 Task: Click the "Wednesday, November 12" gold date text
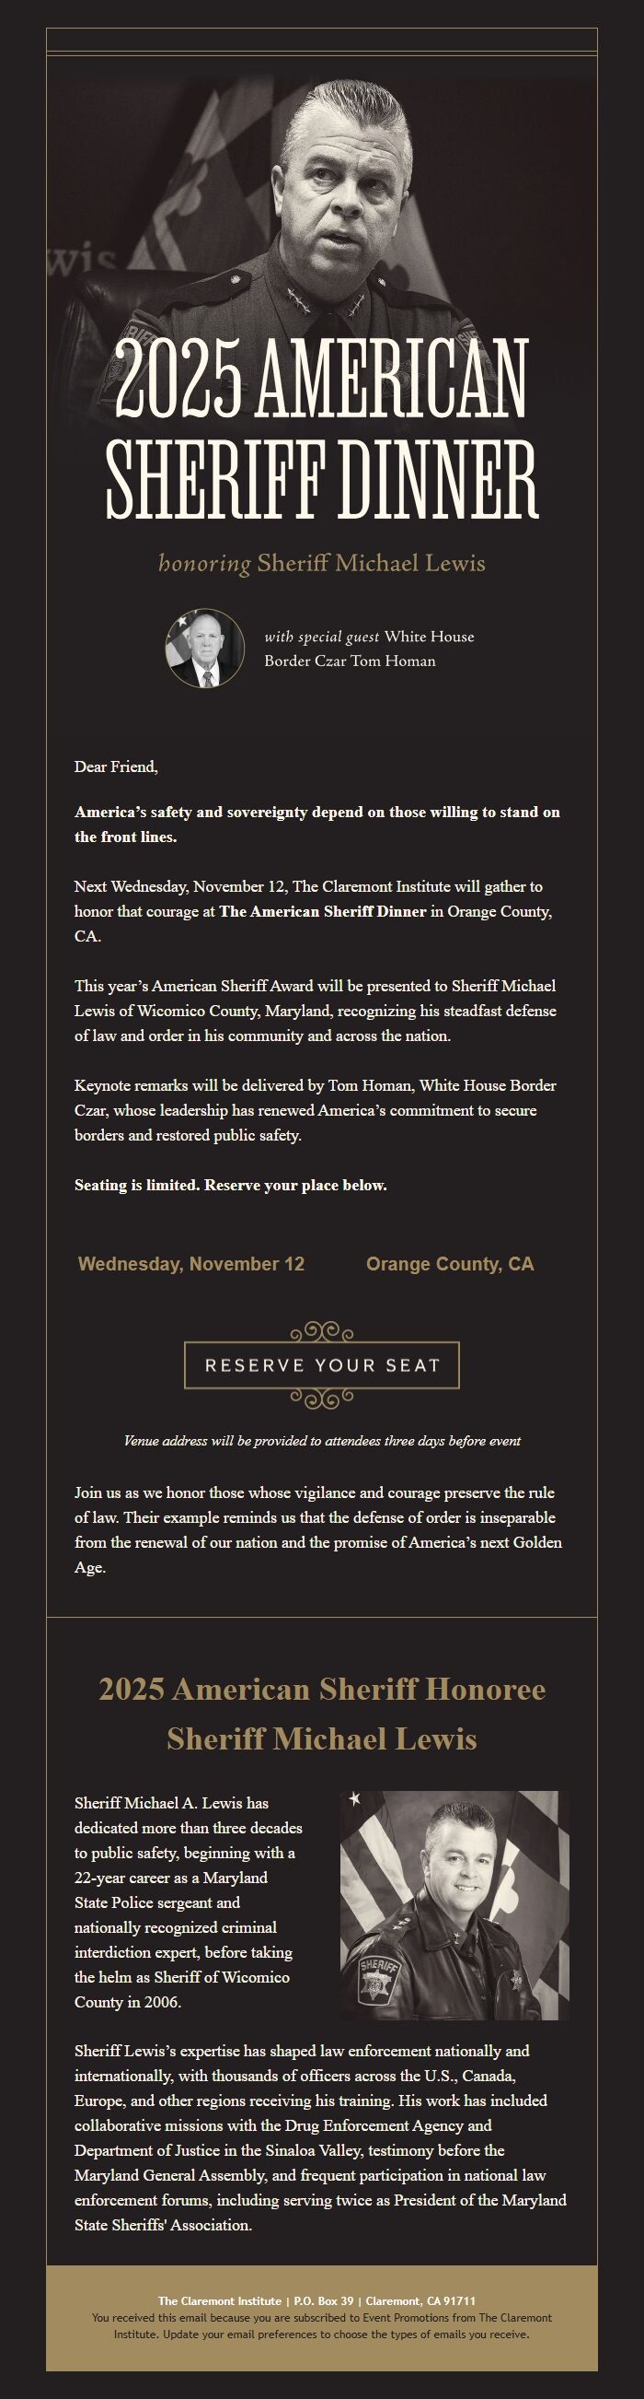tap(190, 1264)
